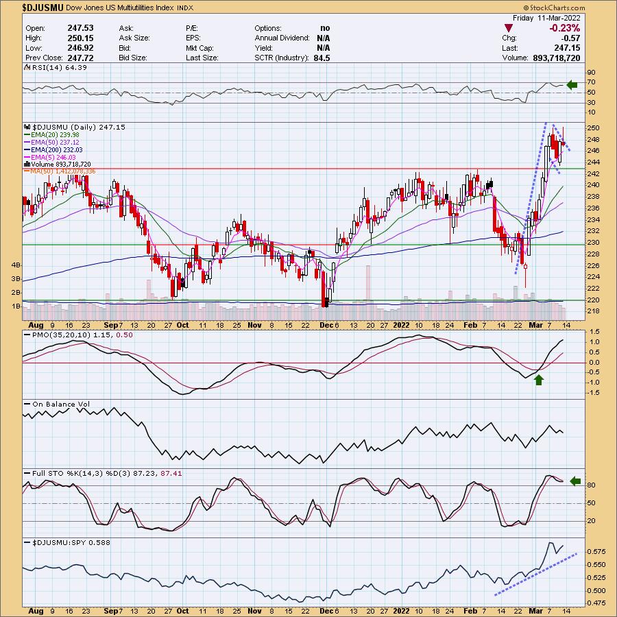
Task: Select the Open value 247.53
Action: [x=80, y=28]
